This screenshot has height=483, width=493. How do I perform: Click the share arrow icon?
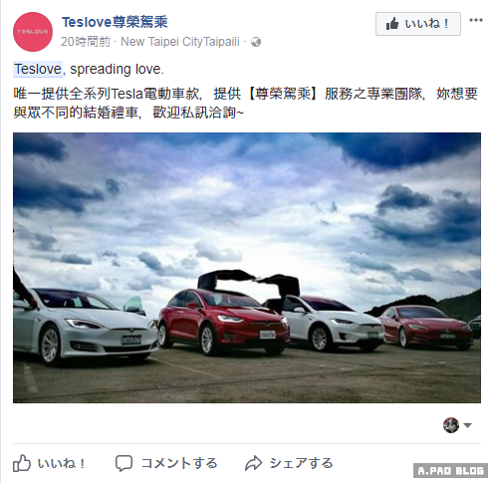pos(254,463)
